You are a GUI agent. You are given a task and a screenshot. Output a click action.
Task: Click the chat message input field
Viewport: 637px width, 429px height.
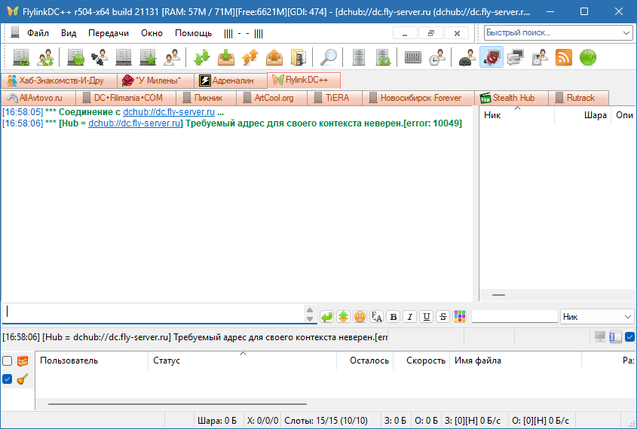pyautogui.click(x=155, y=313)
